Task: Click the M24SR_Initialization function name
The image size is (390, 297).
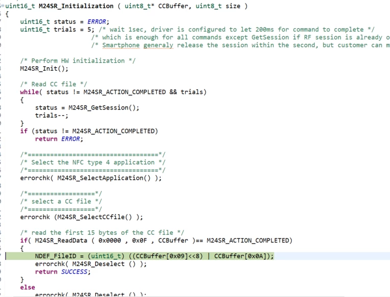Action: click(76, 6)
